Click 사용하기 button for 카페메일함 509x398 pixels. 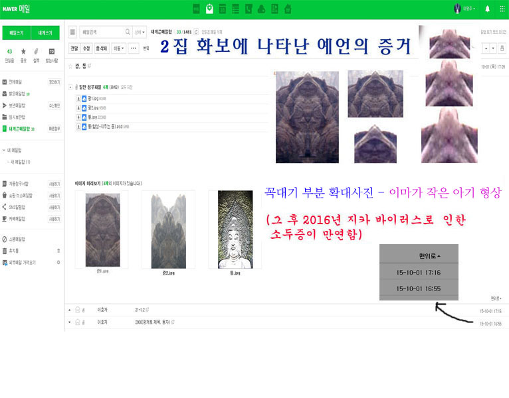pyautogui.click(x=54, y=219)
